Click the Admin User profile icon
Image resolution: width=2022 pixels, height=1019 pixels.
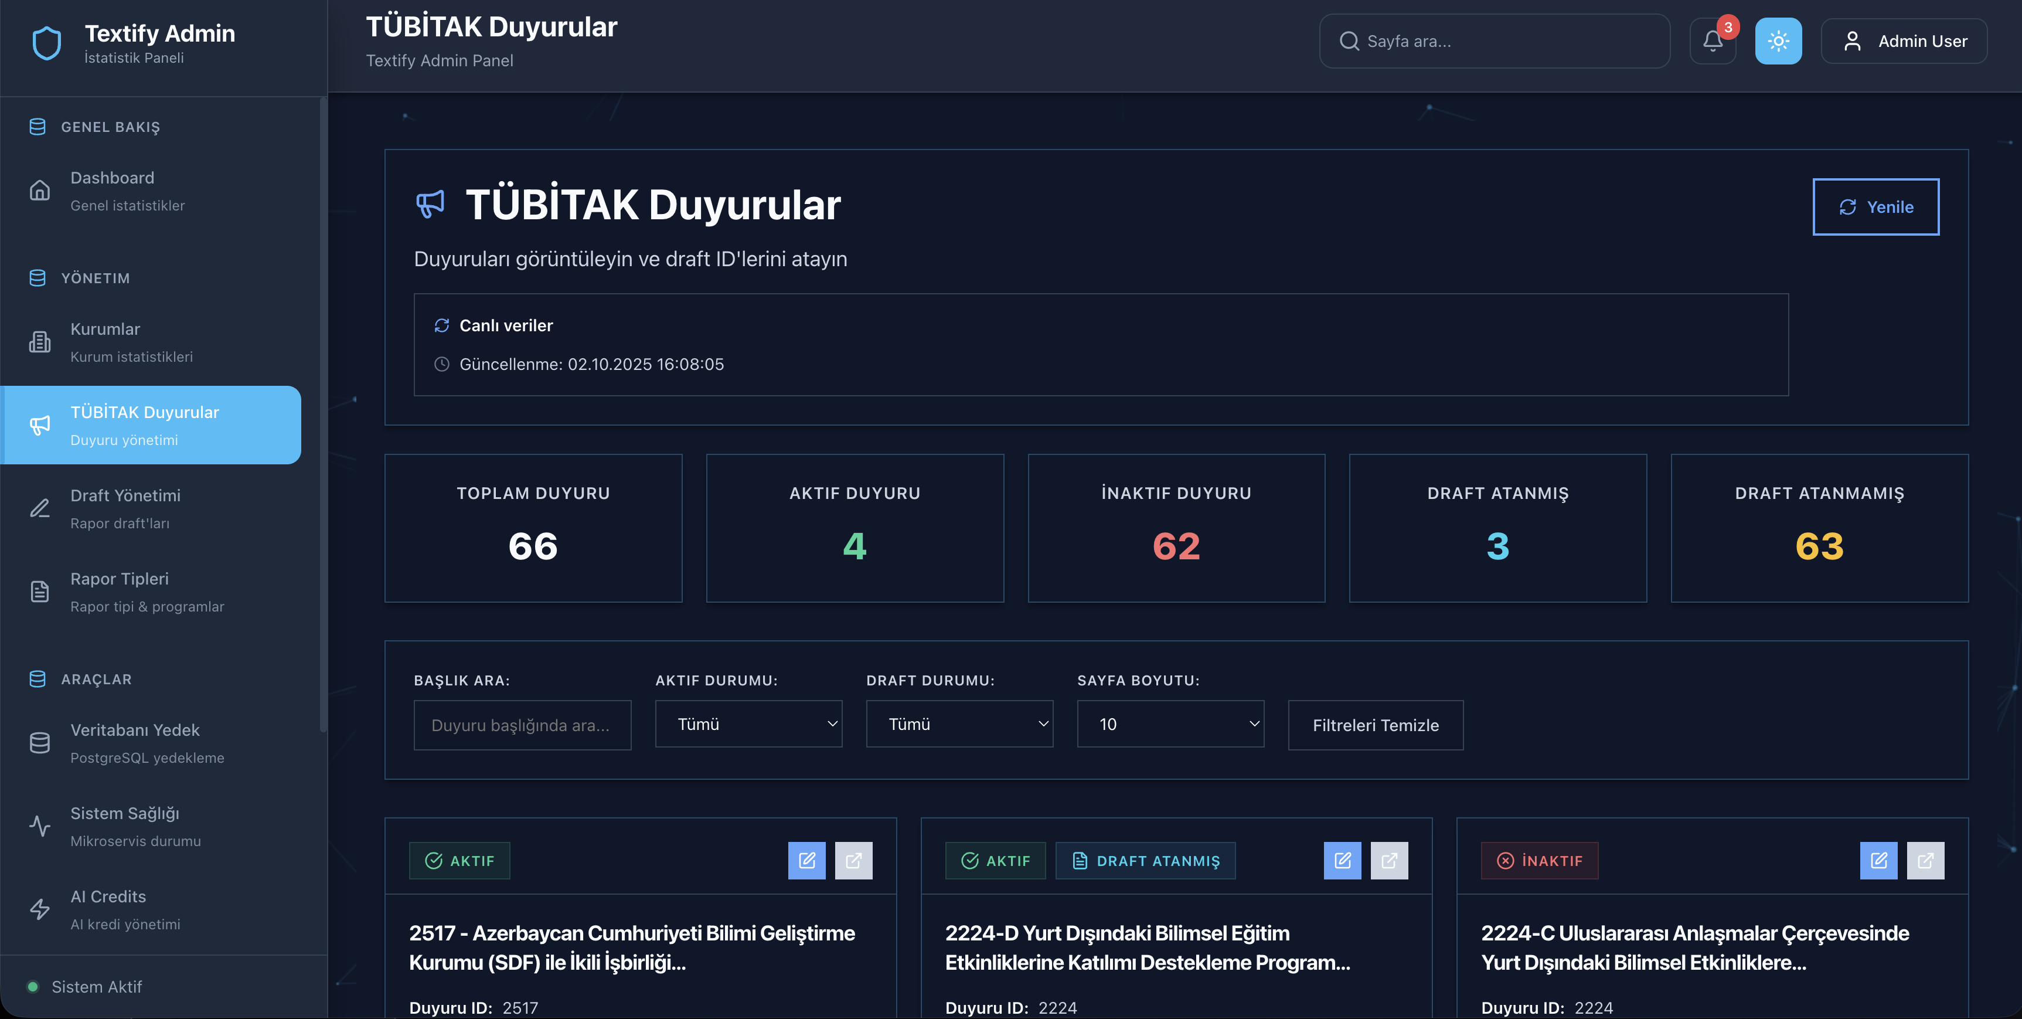tap(1851, 41)
